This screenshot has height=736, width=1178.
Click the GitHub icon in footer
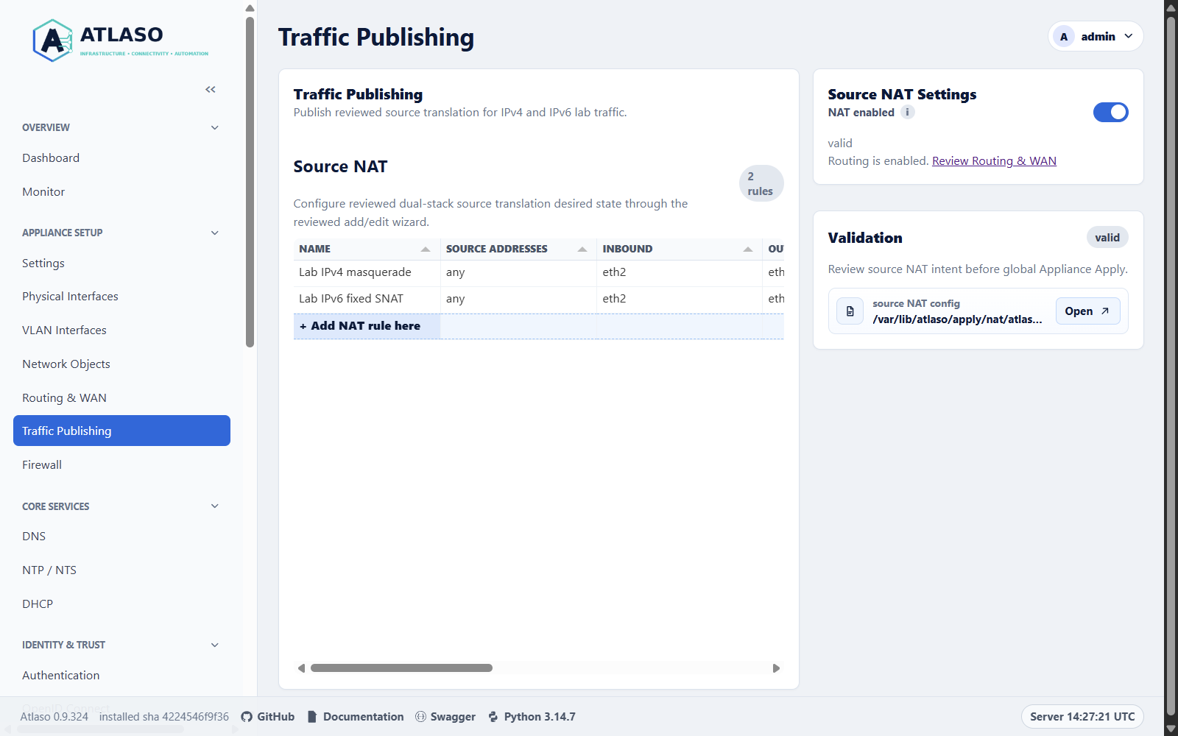247,717
